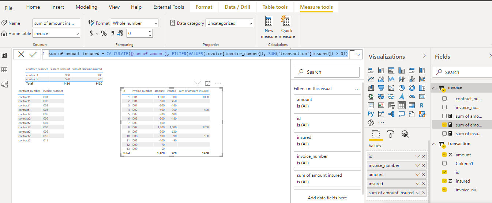The image size is (492, 203).
Task: Open the File menu
Action: [8, 8]
